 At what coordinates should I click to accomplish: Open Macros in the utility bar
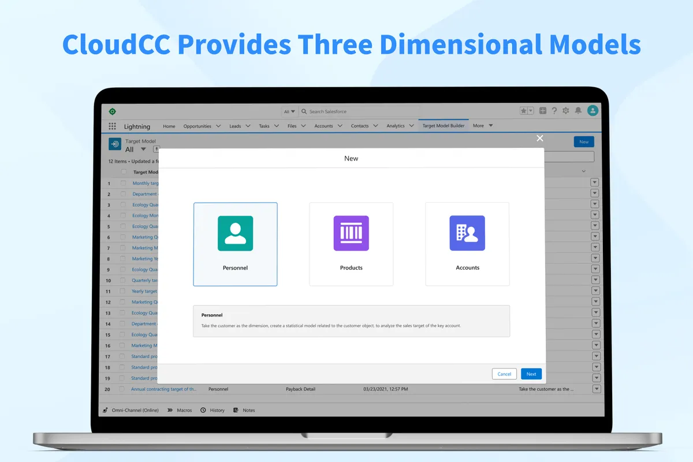tap(180, 410)
